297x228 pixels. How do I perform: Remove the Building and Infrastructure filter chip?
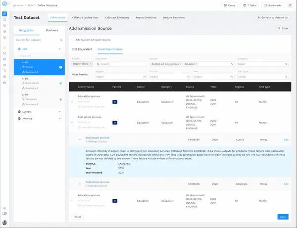[181, 64]
